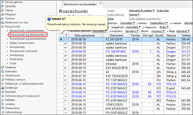
Task: Click the Drukuj listę link
Action: tap(163, 11)
